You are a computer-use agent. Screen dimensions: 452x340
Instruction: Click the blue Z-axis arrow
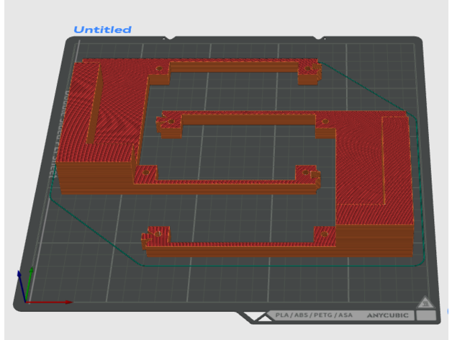click(x=21, y=286)
